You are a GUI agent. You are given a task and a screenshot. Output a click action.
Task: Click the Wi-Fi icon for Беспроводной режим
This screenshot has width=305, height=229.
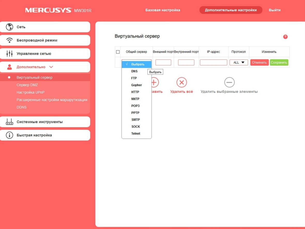coord(10,40)
